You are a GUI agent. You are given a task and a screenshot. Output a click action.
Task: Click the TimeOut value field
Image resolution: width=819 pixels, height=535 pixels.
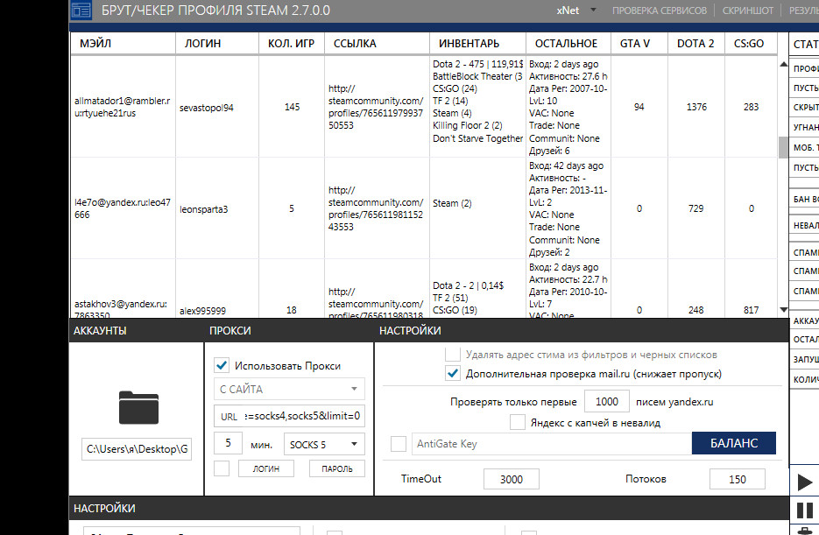[x=512, y=479]
